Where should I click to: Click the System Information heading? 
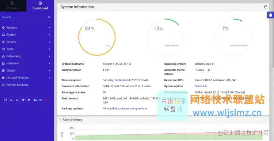click(x=77, y=7)
